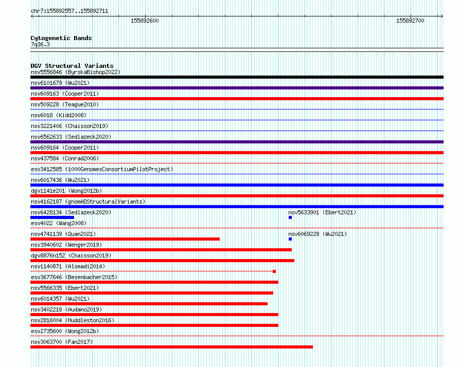Click the left arrow of the ruler
This screenshot has height=367, width=458.
coord(32,16)
